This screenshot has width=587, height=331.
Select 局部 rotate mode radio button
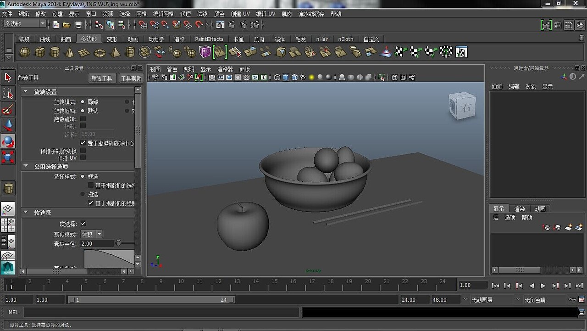click(83, 102)
